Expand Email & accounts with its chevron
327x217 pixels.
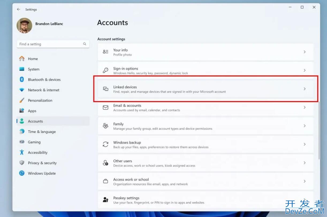tap(305, 107)
